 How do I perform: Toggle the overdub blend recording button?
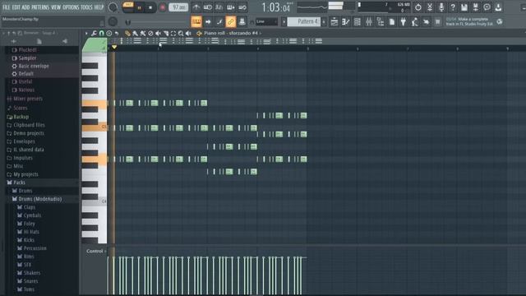(x=231, y=7)
